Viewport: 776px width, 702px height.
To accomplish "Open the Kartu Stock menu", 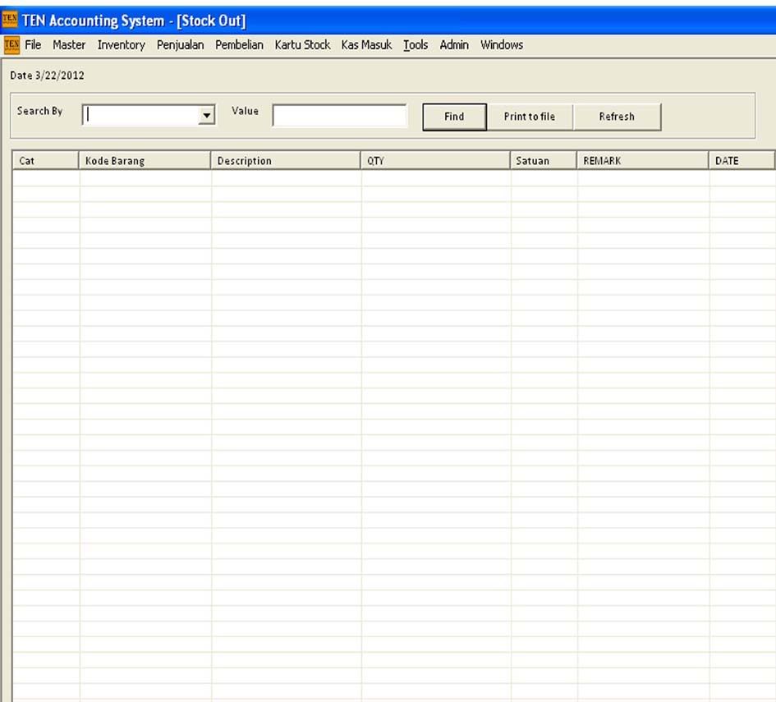I will (302, 45).
